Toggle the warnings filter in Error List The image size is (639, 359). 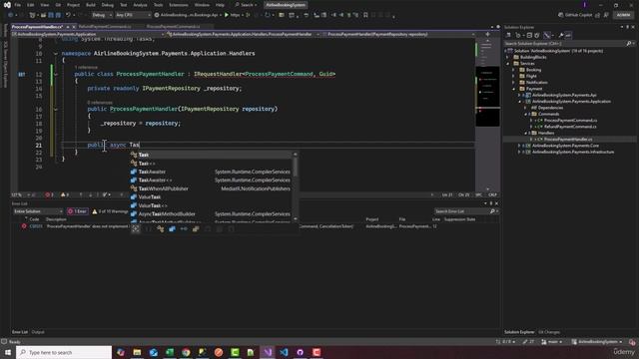[x=110, y=211]
